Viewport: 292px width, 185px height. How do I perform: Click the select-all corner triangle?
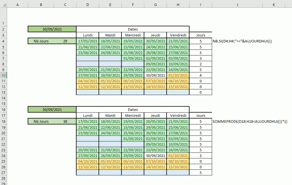click(x=4, y=5)
